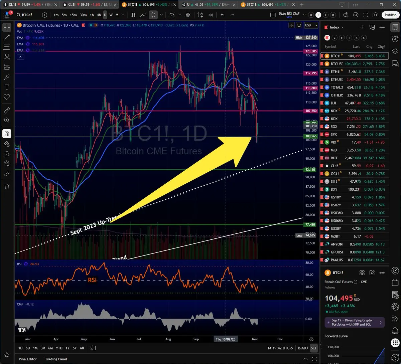Toggle lock all drawings

7,154
